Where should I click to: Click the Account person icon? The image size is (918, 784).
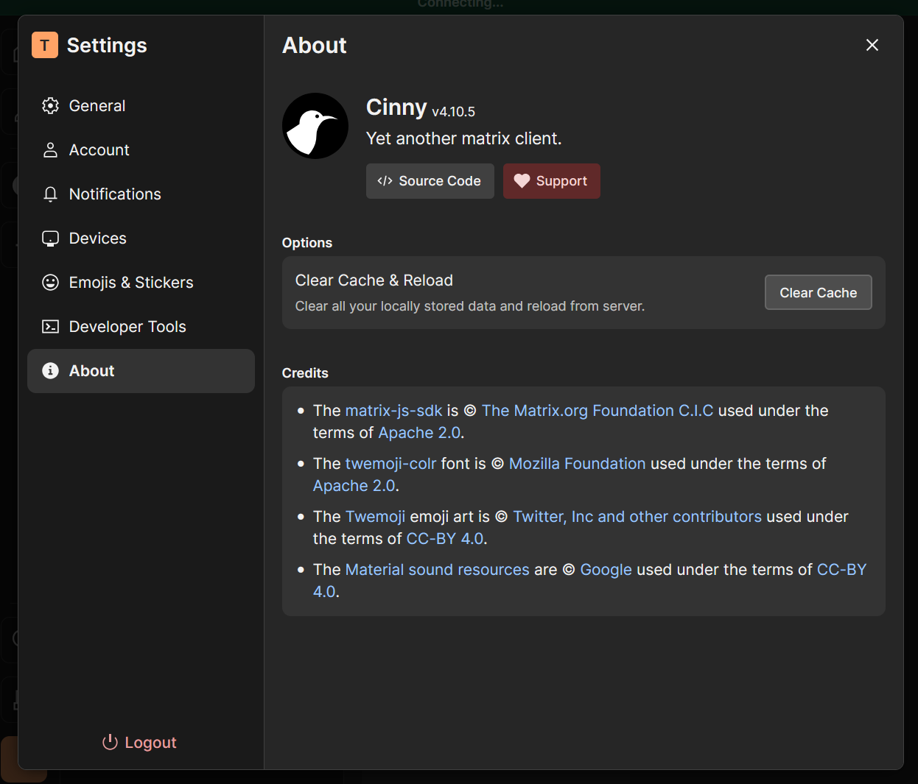pos(50,150)
